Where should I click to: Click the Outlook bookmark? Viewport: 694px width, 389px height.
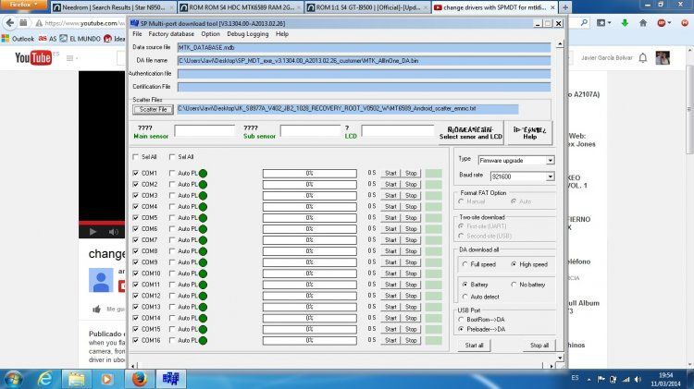click(x=19, y=39)
